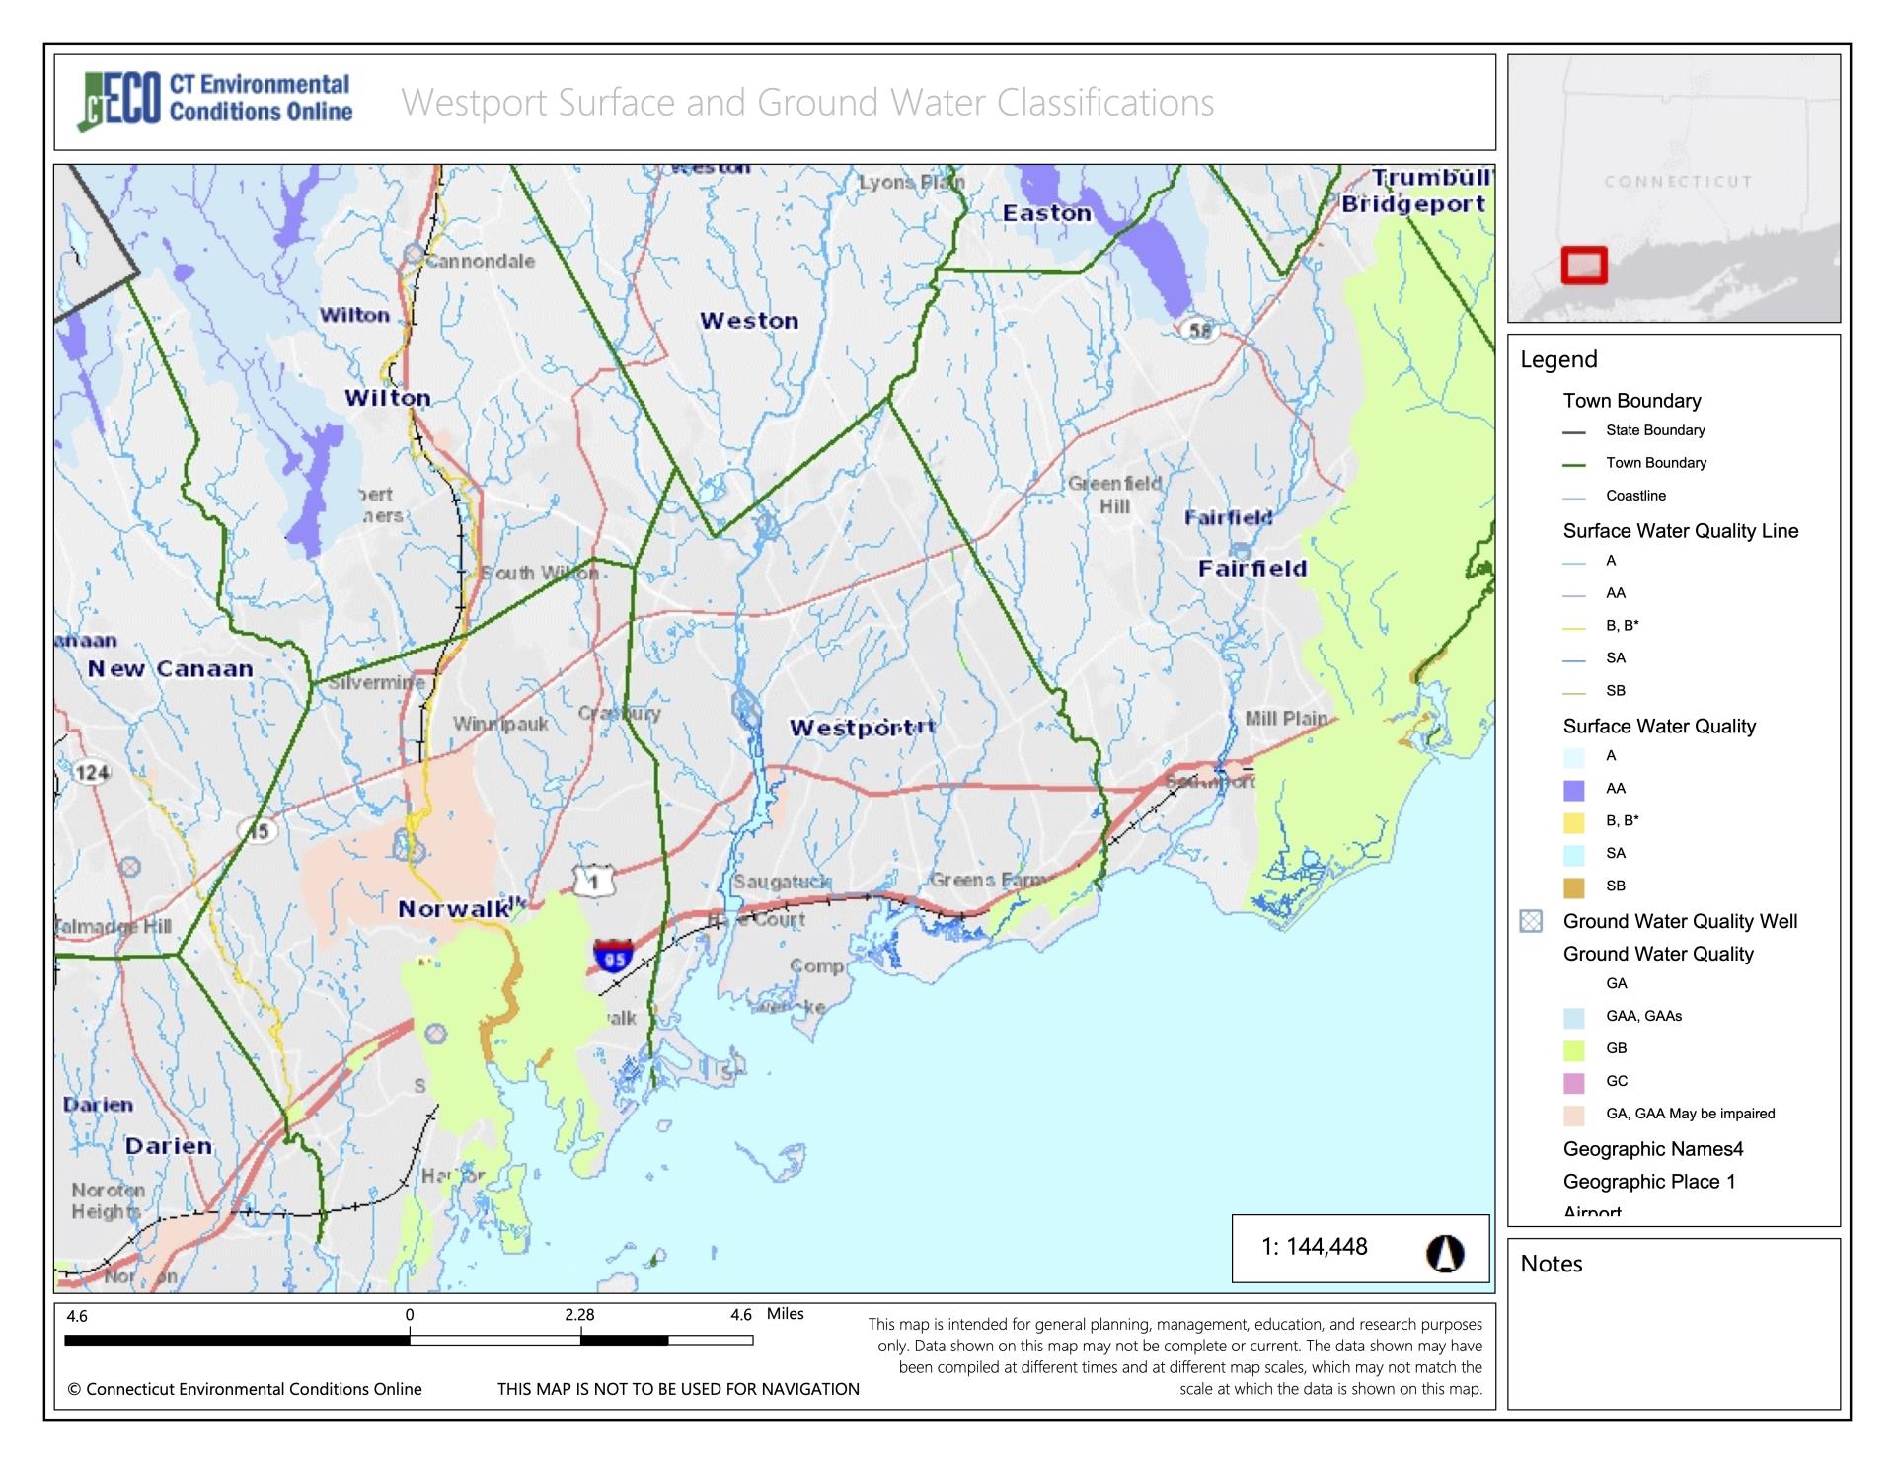This screenshot has height=1464, width=1895.
Task: Click the north arrow compass icon
Action: click(x=1445, y=1254)
